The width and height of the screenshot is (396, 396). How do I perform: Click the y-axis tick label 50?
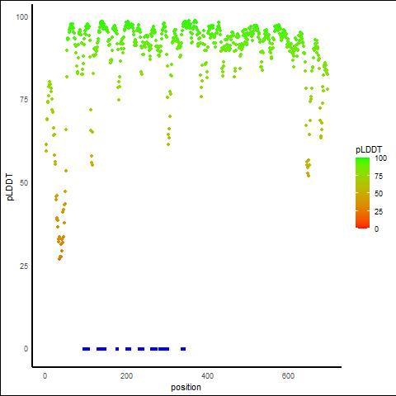[24, 183]
